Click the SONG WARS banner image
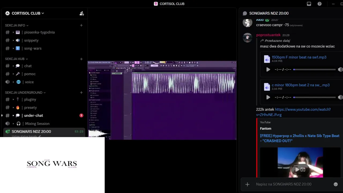 point(52,165)
